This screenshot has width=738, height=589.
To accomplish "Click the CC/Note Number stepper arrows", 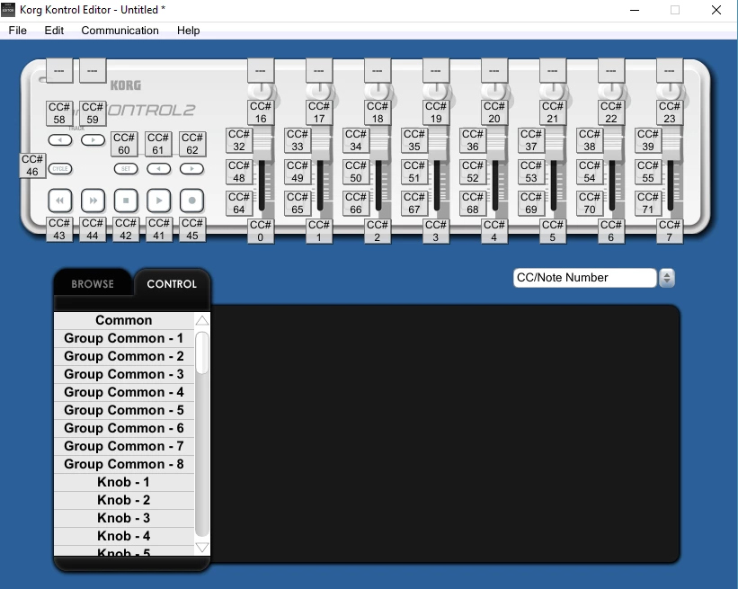I will click(x=667, y=278).
